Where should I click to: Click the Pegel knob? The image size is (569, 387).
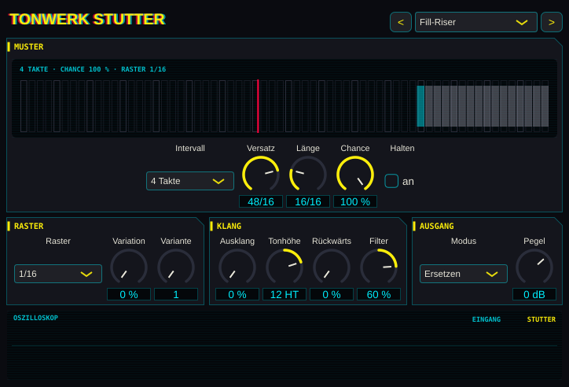tap(534, 267)
